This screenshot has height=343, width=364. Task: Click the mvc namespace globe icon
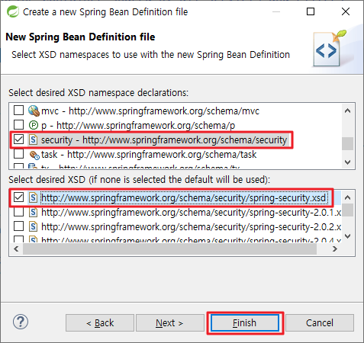(x=34, y=111)
